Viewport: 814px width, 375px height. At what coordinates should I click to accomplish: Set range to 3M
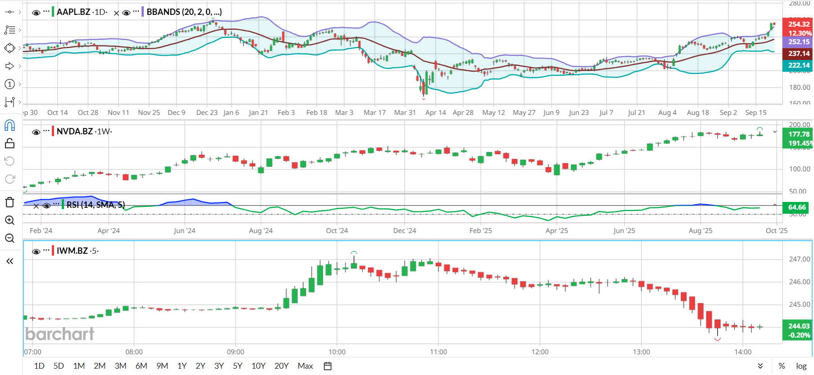pyautogui.click(x=120, y=366)
